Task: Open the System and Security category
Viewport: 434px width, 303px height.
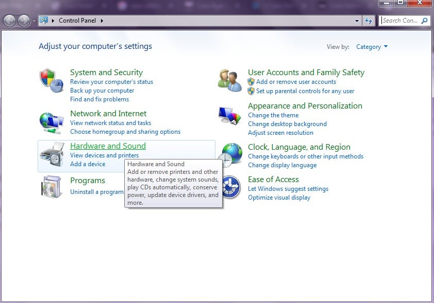Action: (x=107, y=73)
